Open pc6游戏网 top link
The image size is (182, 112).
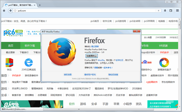click(121, 21)
